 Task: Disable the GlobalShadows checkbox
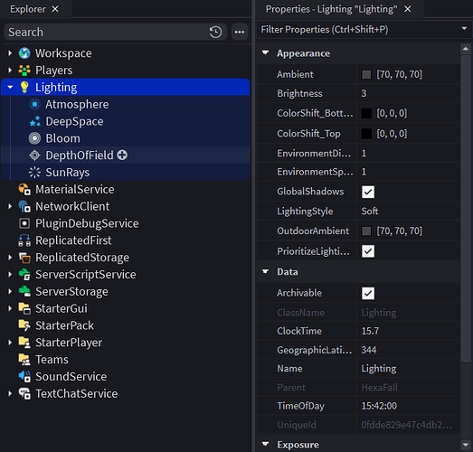point(368,192)
